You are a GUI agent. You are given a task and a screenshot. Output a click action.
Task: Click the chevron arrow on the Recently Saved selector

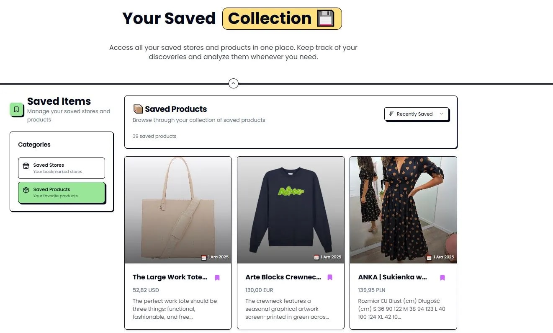tap(441, 114)
